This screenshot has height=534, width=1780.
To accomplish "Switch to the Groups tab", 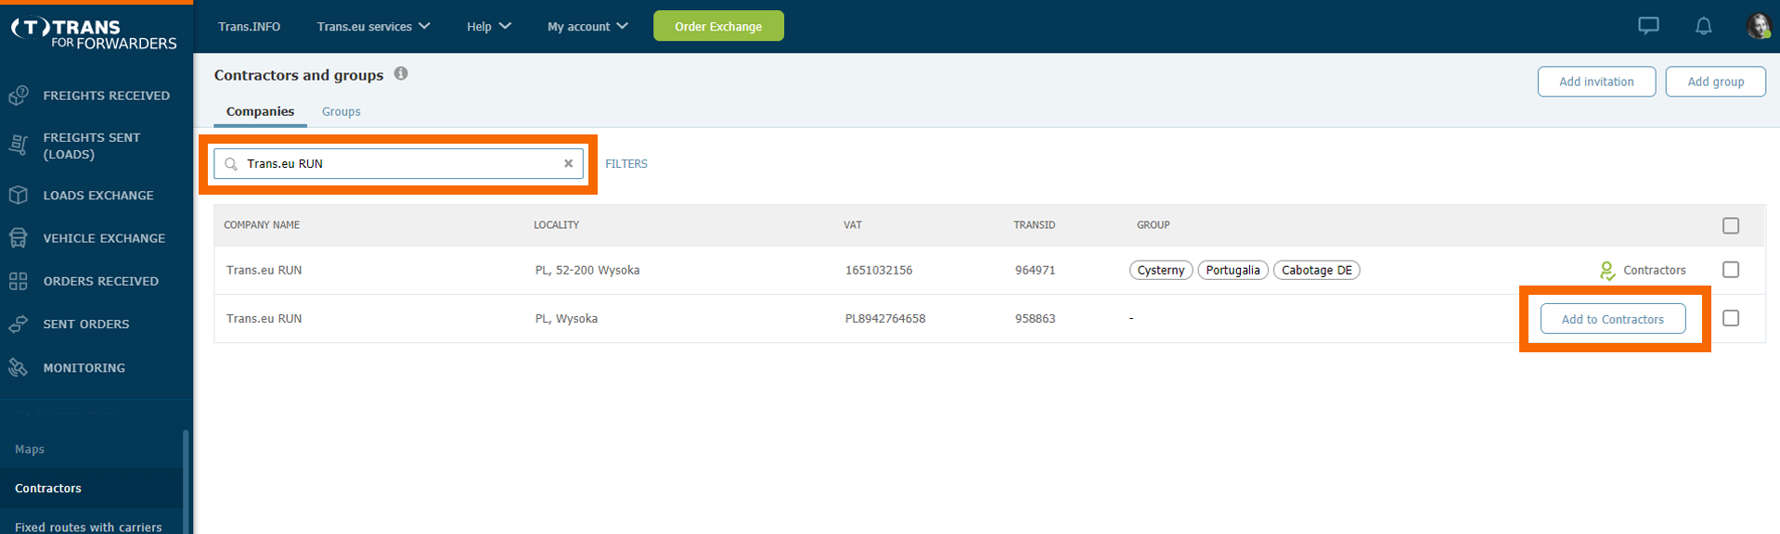I will tap(341, 111).
